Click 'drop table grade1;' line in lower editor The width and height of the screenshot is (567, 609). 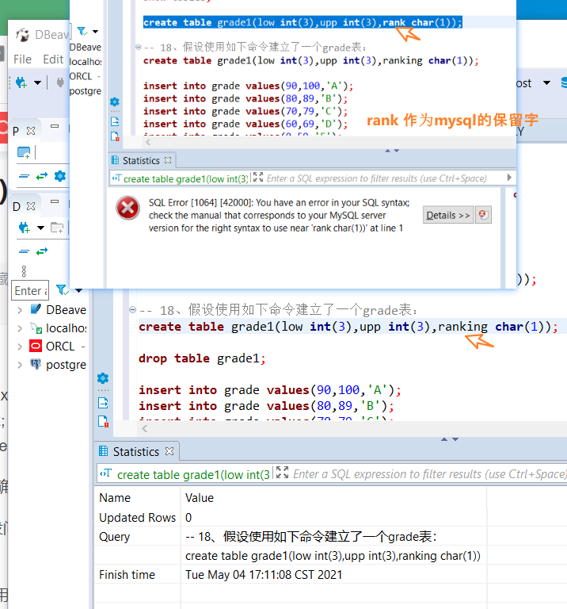pos(202,358)
